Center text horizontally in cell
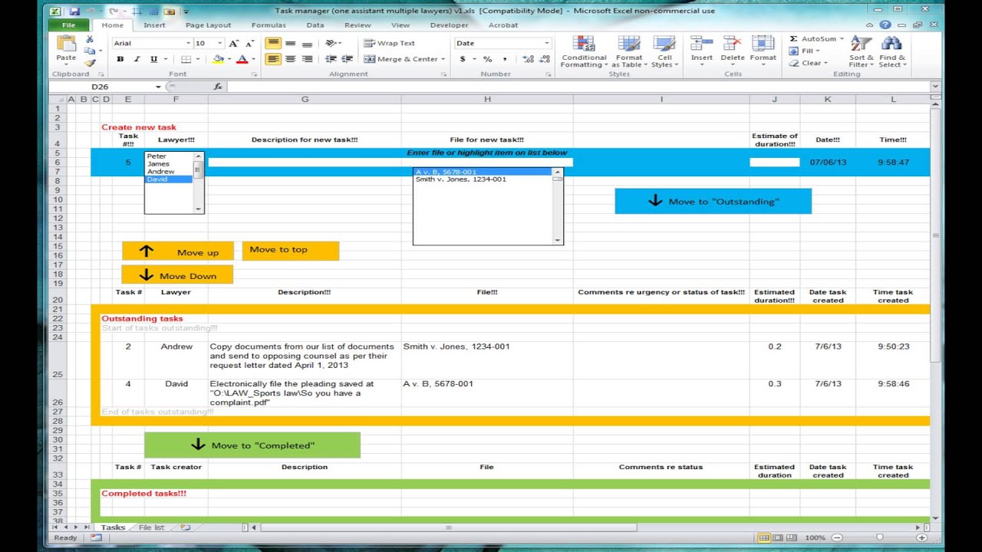The image size is (982, 552). coord(290,59)
